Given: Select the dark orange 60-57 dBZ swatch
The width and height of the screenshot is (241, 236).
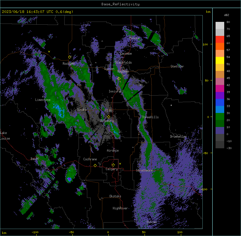Looking at the screenshot, I should tap(220, 46).
